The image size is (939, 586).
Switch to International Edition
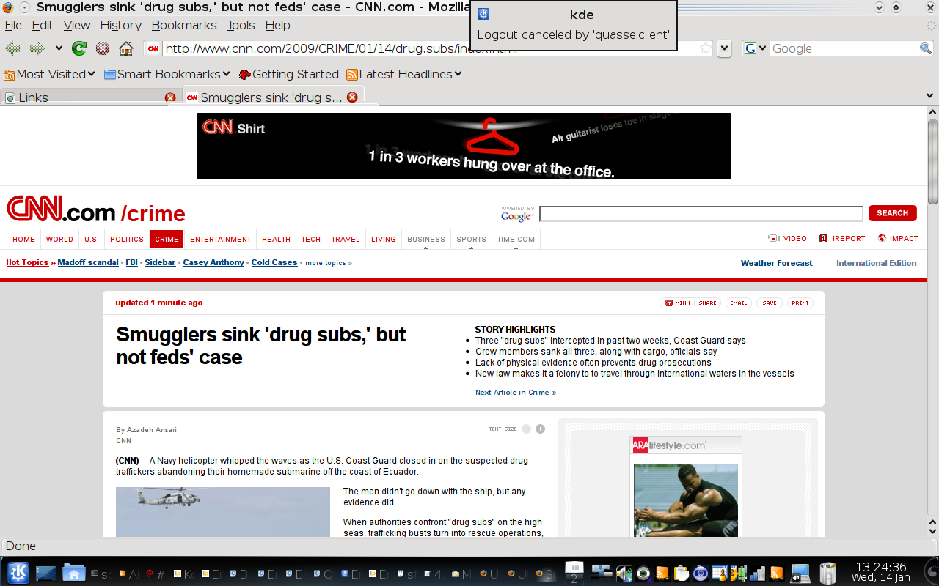coord(877,263)
